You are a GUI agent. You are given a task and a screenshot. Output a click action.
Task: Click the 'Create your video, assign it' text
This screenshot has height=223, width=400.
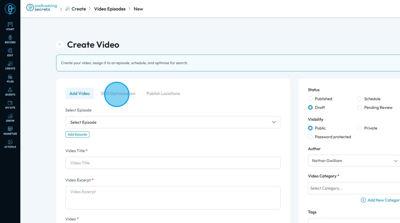pos(125,63)
